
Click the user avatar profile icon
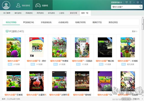(6, 5)
